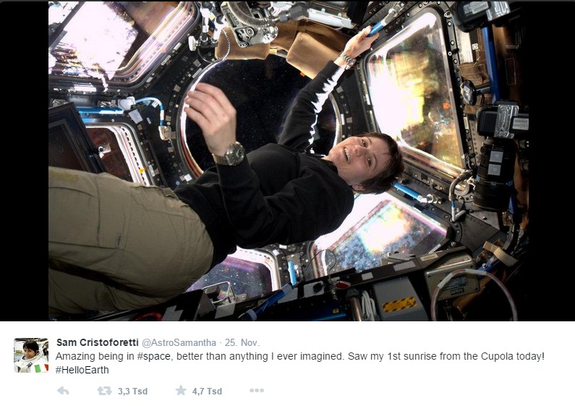Retweet this tweet using the retweet icon
Image resolution: width=575 pixels, height=406 pixels.
104,391
